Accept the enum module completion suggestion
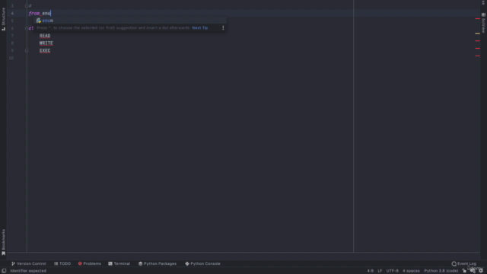The width and height of the screenshot is (487, 274). point(130,21)
